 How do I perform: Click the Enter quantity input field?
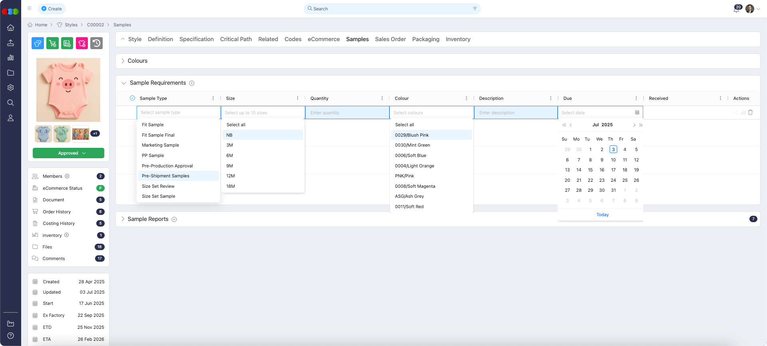[347, 113]
